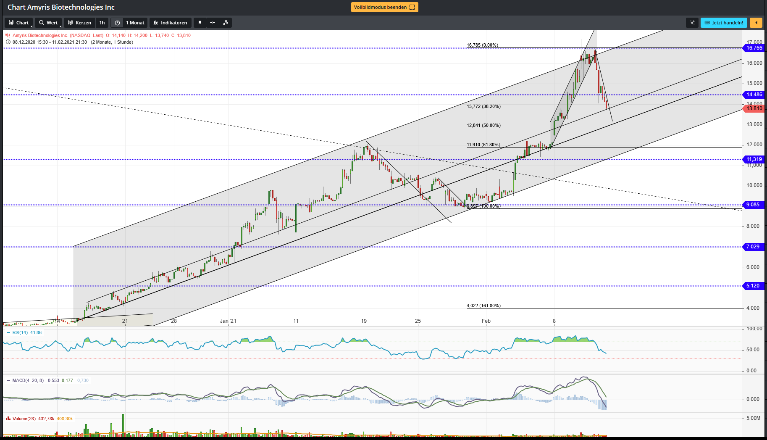Click the orange left-arrow collapse button
The image size is (767, 440).
click(756, 23)
